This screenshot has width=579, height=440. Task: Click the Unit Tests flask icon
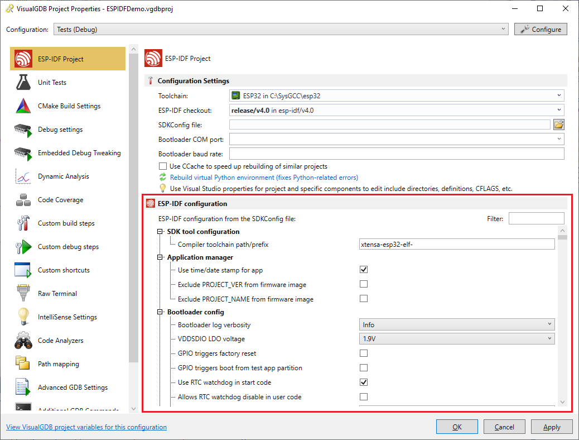coord(23,82)
